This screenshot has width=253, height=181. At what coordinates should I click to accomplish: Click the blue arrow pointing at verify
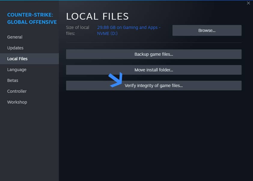pos(116,80)
